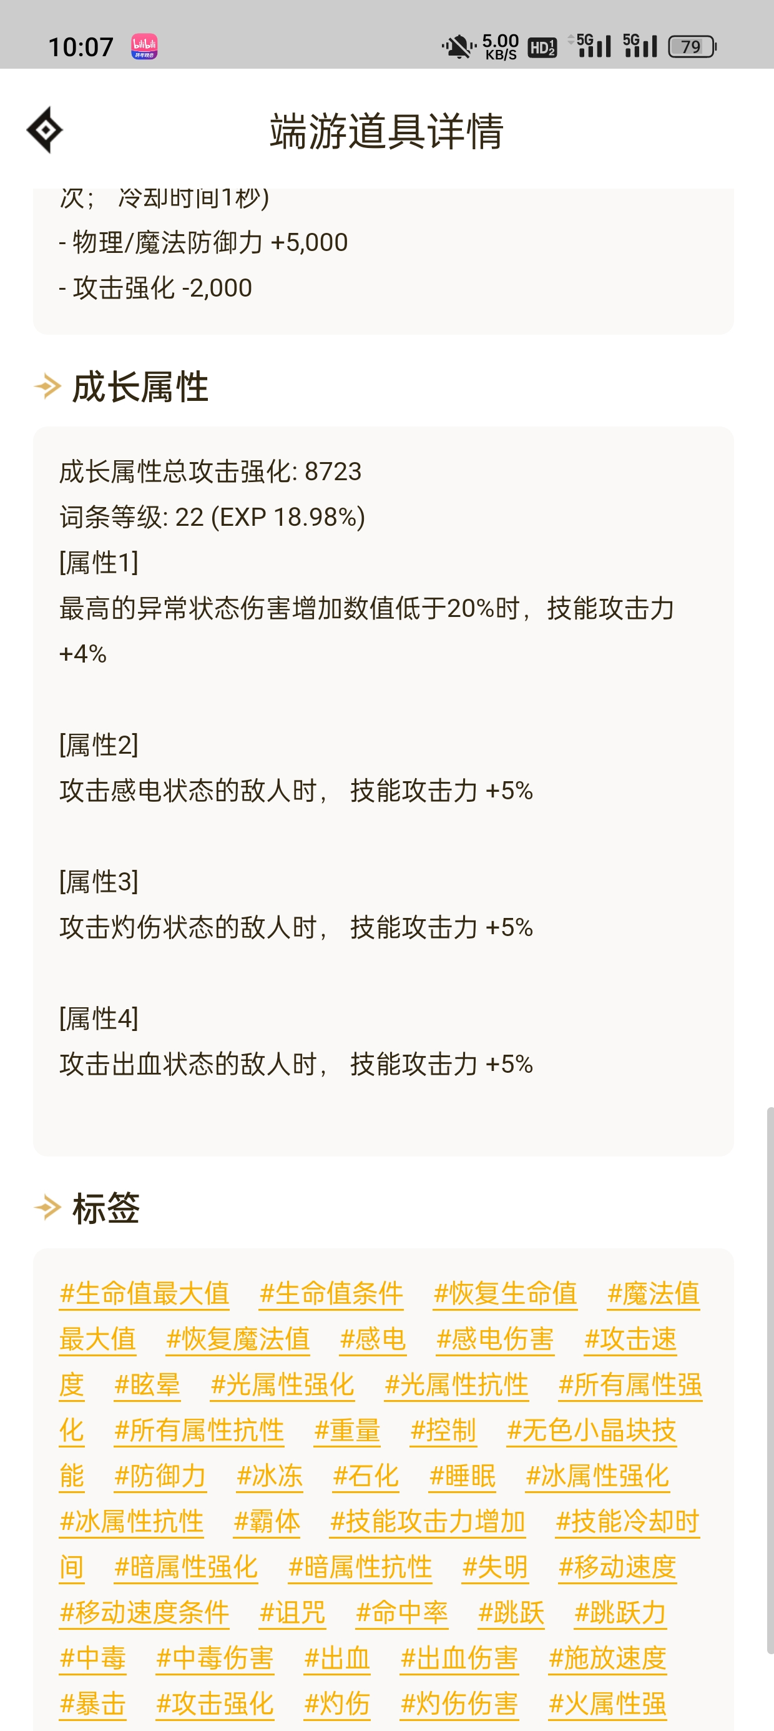Tap the muted bell status icon
Screen dimensions: 774x1731
point(458,47)
